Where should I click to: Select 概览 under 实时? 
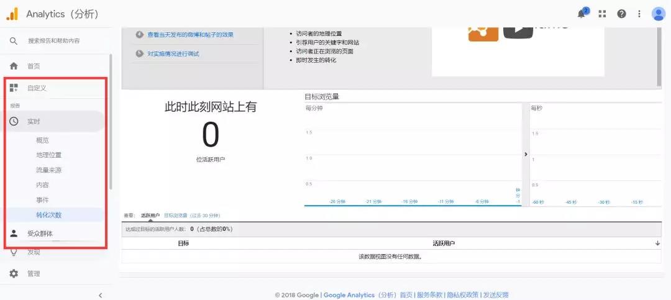(42, 140)
